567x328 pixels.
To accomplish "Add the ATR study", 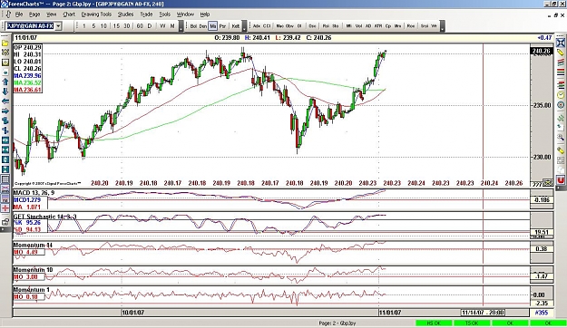I will [x=378, y=26].
